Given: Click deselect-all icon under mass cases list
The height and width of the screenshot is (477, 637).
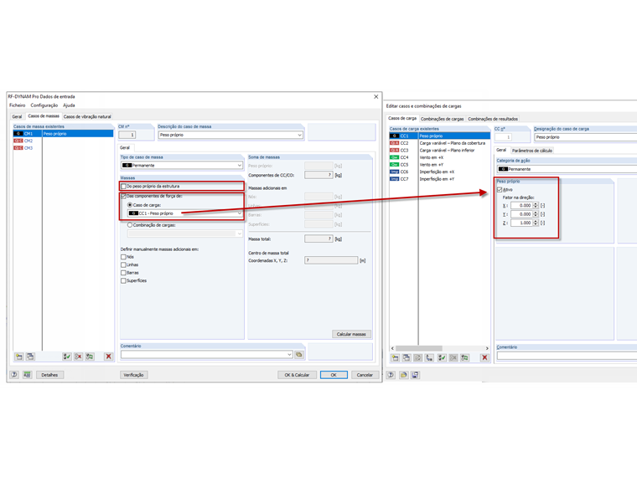Looking at the screenshot, I should [78, 356].
